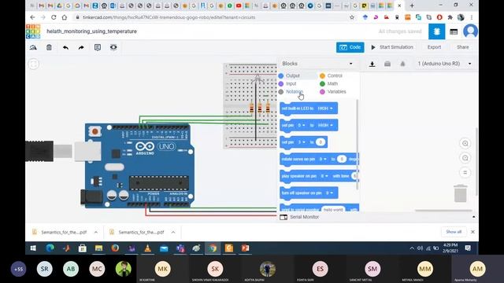
Task: Open HIGH dropdown in set built-in LED block
Action: (x=325, y=108)
